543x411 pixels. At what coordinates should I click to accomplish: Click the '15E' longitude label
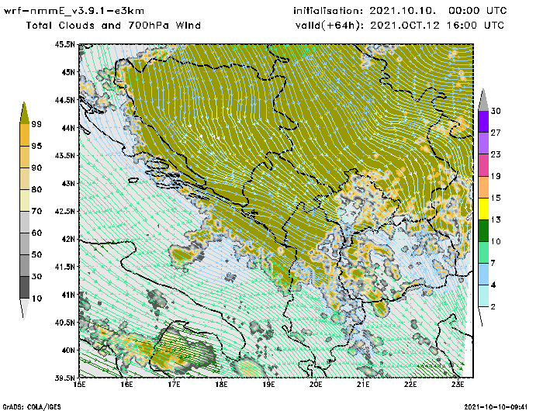[x=79, y=385]
